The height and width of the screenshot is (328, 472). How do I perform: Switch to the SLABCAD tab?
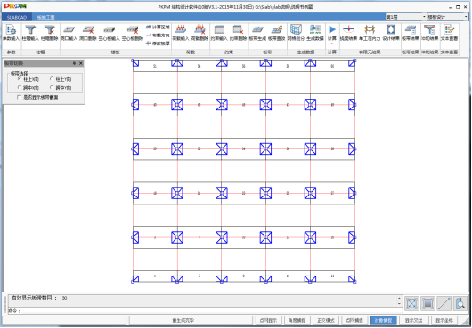[x=17, y=18]
